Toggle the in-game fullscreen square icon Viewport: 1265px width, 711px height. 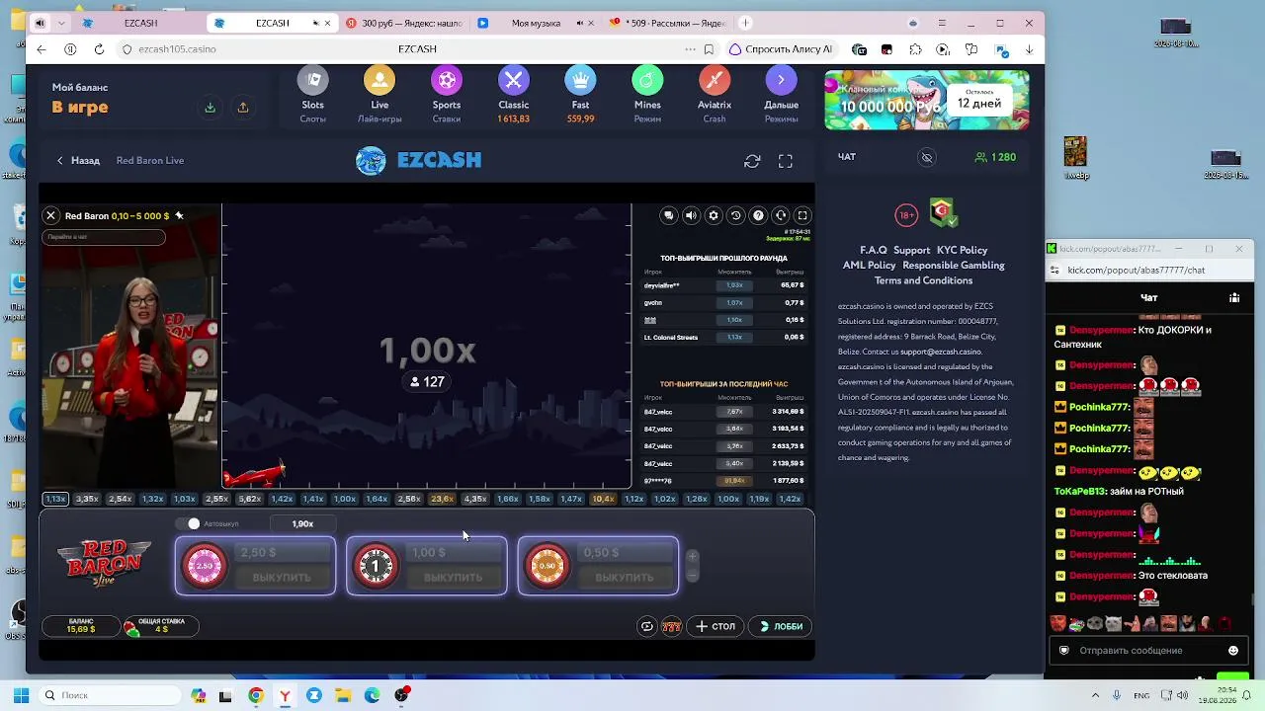tap(802, 215)
